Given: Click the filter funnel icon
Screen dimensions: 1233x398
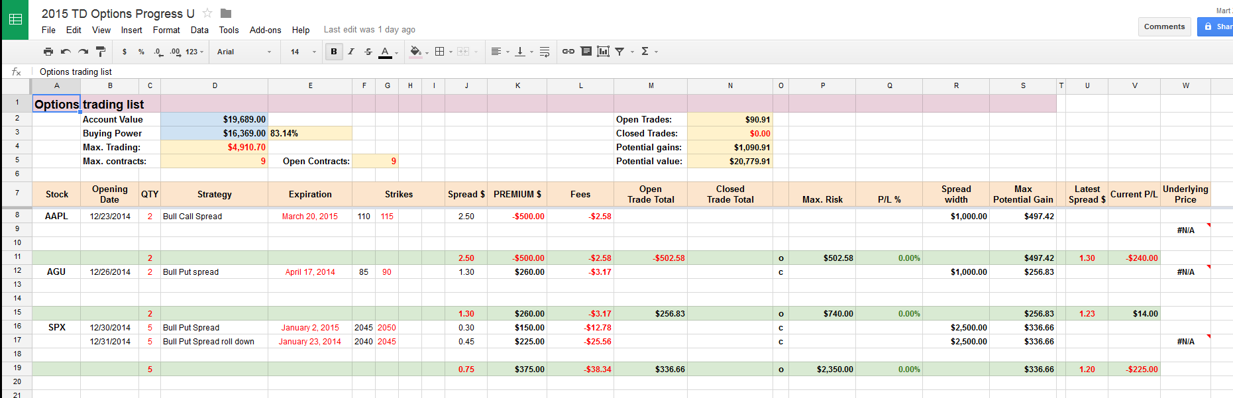Looking at the screenshot, I should point(619,52).
